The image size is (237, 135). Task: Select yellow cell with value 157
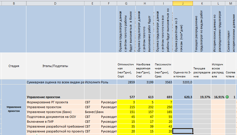[x=145, y=112]
